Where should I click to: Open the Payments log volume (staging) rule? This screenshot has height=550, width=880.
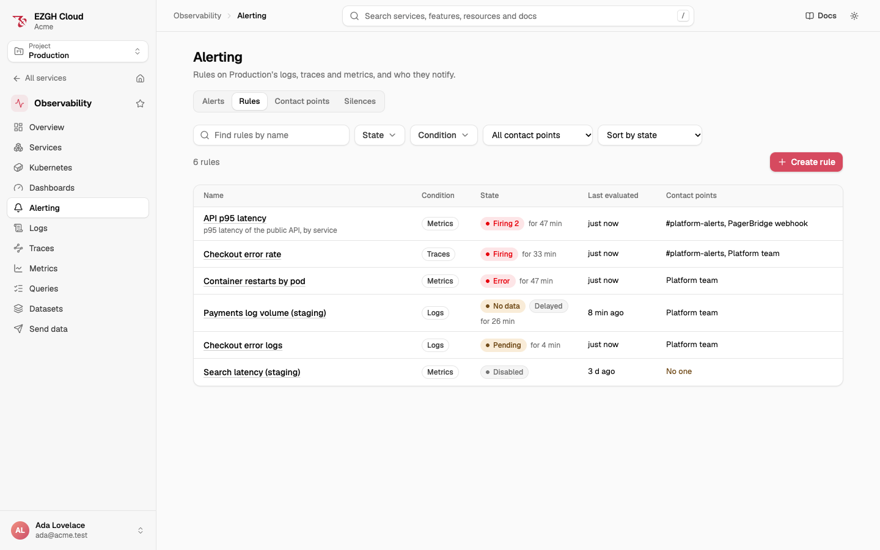point(265,313)
